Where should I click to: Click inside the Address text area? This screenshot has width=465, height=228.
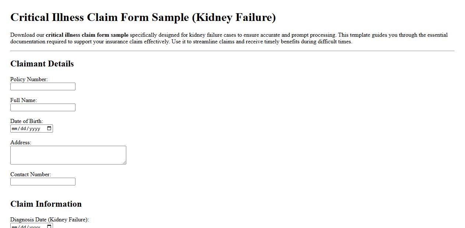68,154
